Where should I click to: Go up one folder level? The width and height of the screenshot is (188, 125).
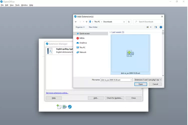[86, 22]
